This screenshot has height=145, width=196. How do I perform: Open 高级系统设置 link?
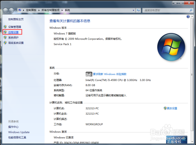[16, 43]
